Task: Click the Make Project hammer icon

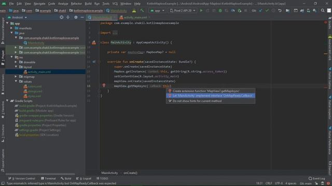Action: 142,10
